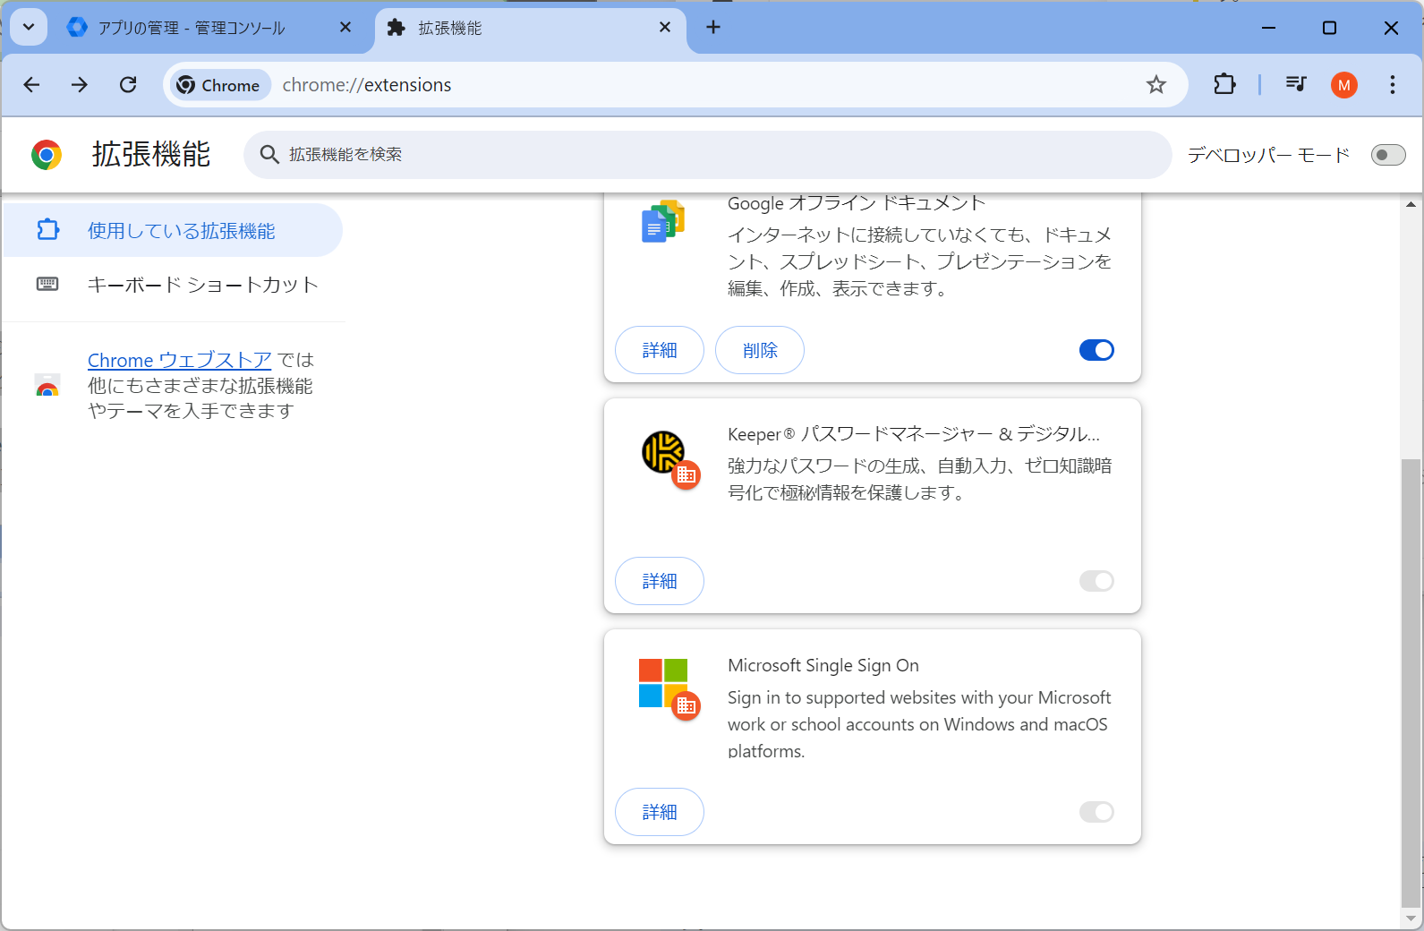Click the Microsoft Single Sign On title text

click(823, 665)
